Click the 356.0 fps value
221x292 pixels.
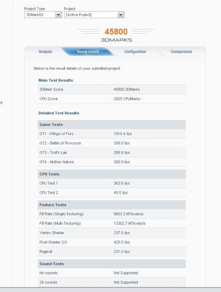coord(122,143)
